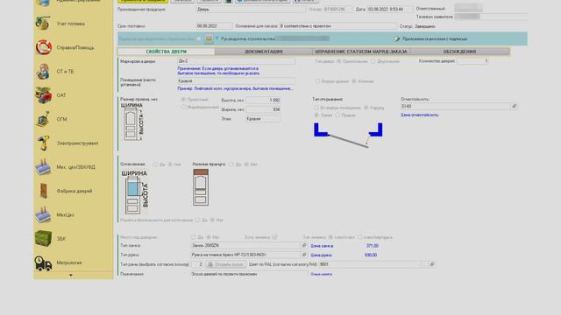Open the Справка/Помощь lifebuoy icon
The image size is (561, 315).
43,47
